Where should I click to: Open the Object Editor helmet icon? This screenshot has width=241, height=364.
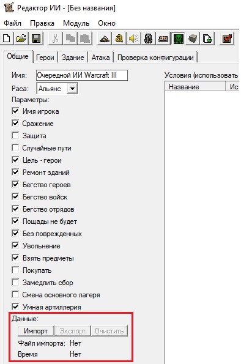coord(149,39)
